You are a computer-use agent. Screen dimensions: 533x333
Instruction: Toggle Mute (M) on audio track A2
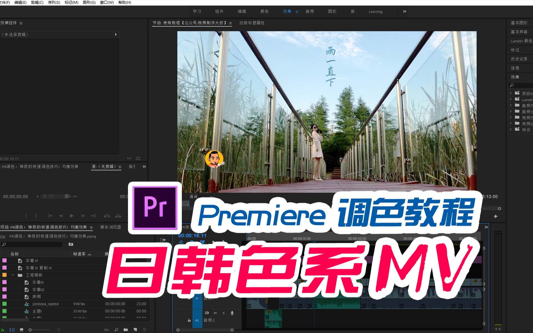point(215,313)
